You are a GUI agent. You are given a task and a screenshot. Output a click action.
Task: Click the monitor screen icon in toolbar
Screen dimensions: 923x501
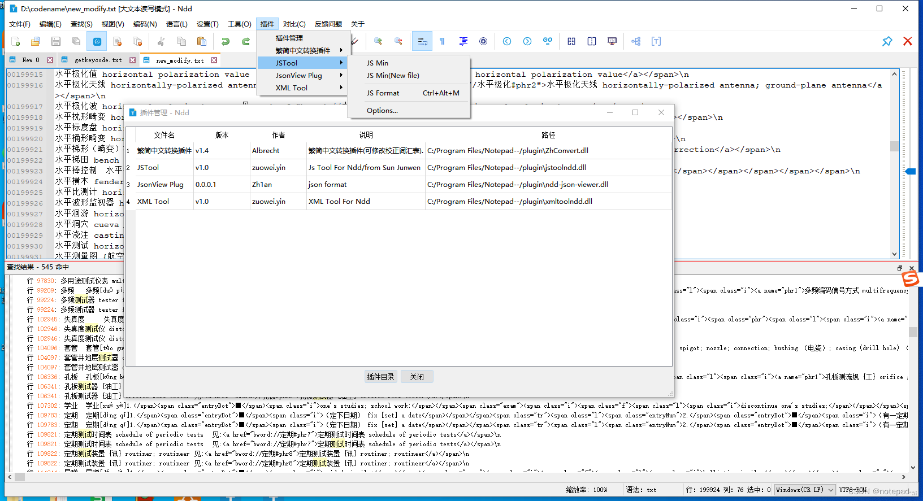612,41
